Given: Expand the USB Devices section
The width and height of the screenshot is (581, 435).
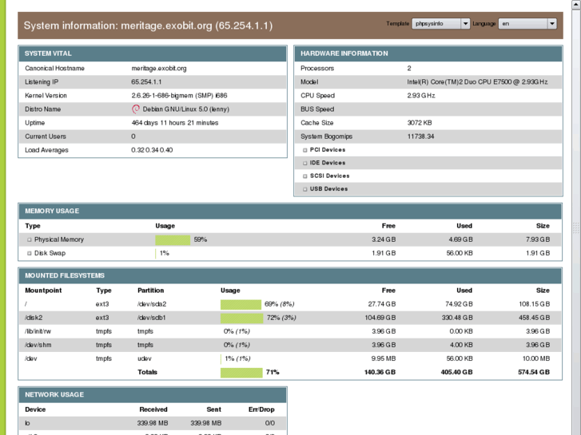Looking at the screenshot, I should point(328,189).
